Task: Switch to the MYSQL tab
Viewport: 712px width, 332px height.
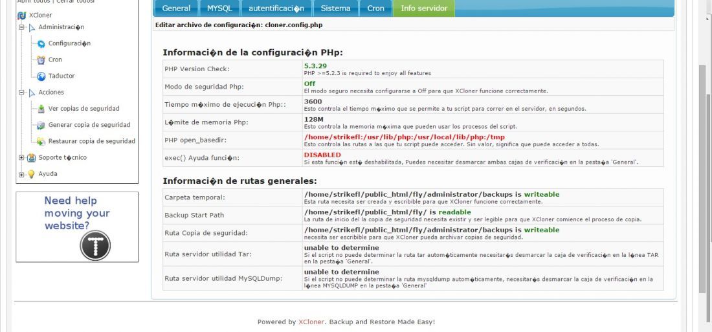Action: (x=219, y=8)
